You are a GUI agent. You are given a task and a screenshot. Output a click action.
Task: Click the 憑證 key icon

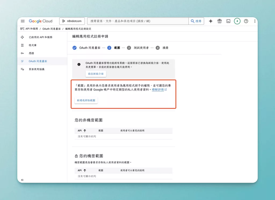[22, 53]
